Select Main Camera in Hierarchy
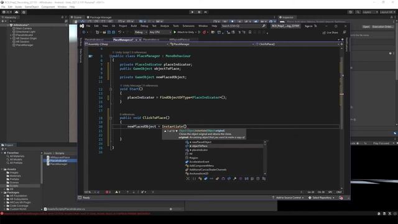The image size is (398, 224). [x=24, y=29]
